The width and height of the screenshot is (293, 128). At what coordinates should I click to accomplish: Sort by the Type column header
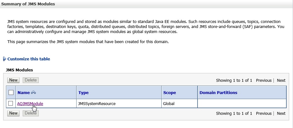[x=83, y=93]
